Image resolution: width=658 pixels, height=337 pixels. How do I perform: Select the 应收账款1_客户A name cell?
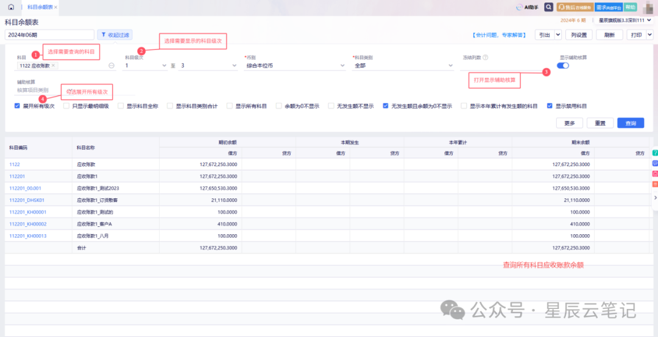(x=116, y=224)
